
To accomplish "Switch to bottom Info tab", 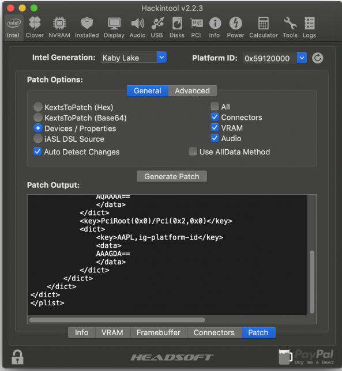I will tap(82, 332).
